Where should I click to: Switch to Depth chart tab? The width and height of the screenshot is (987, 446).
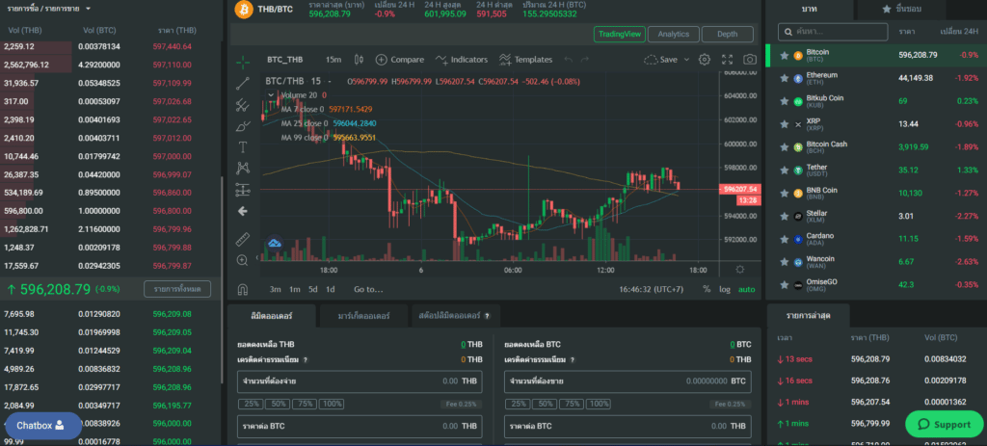[x=728, y=34]
